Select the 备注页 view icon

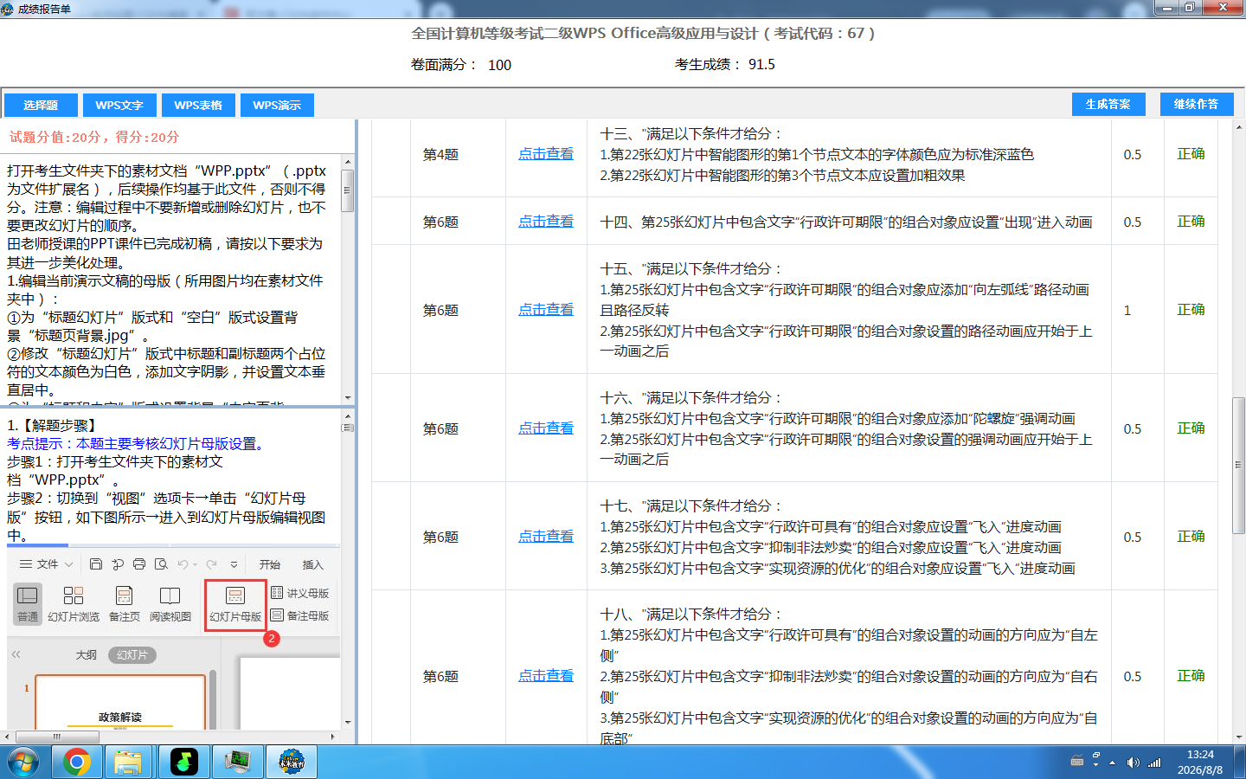click(x=125, y=603)
